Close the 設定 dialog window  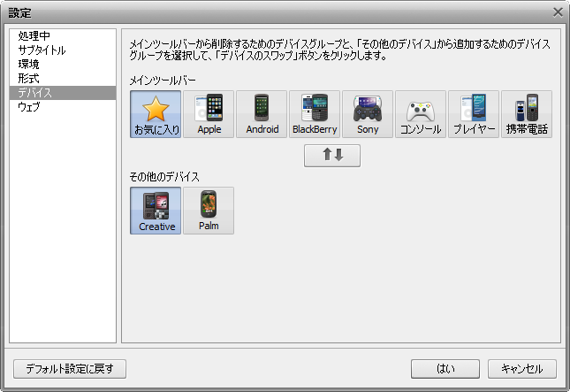(558, 12)
